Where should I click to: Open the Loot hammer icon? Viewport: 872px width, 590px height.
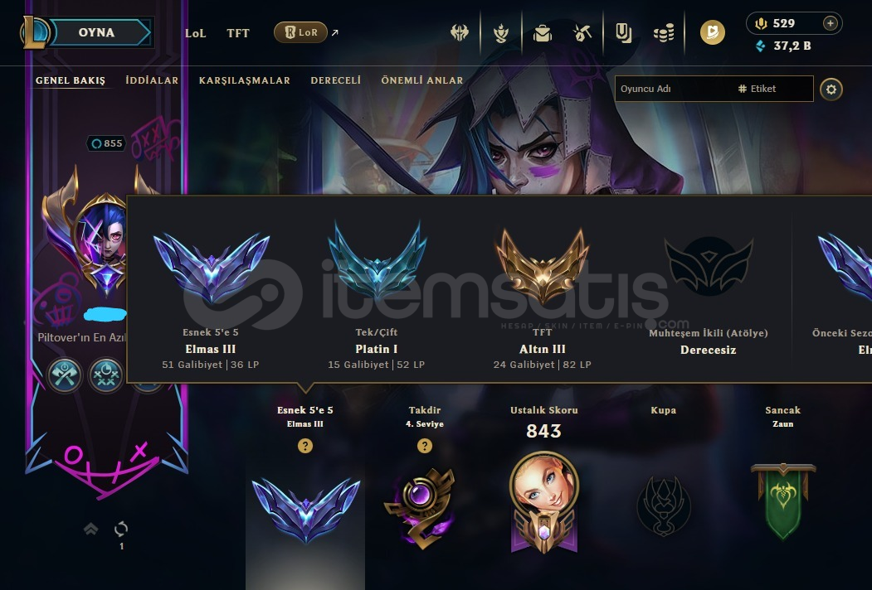click(582, 33)
